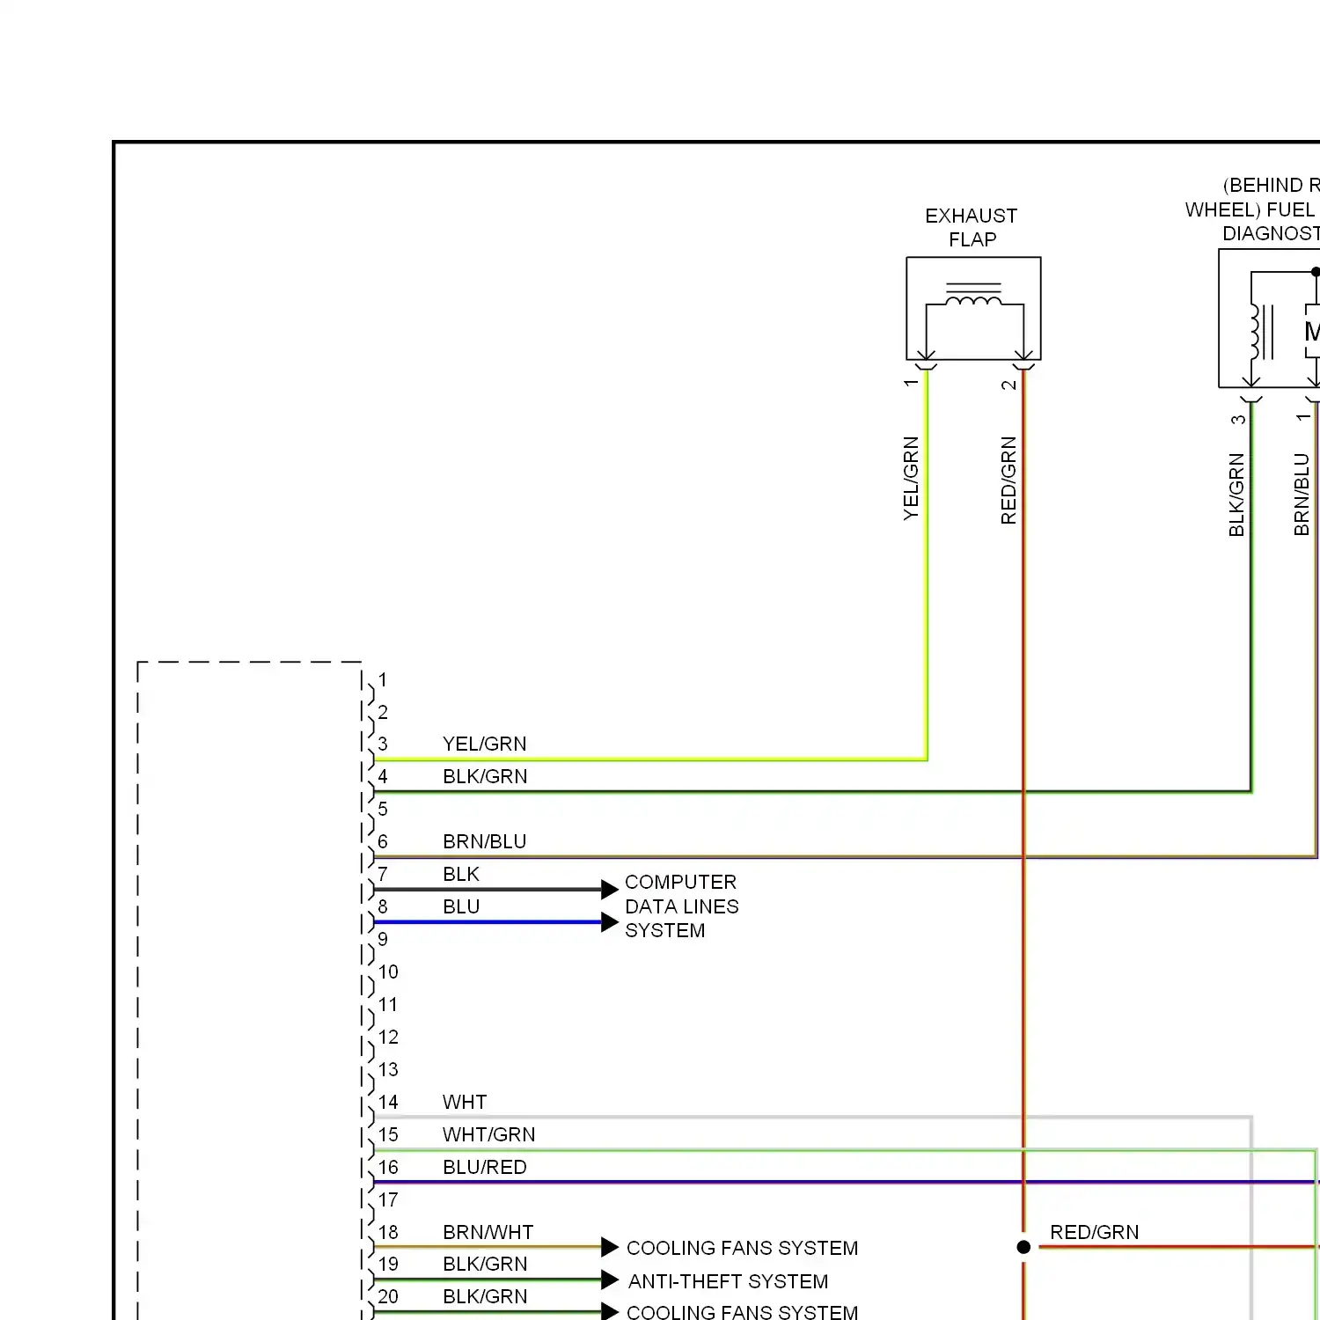Select BLU label at connector pin 8

[x=461, y=906]
